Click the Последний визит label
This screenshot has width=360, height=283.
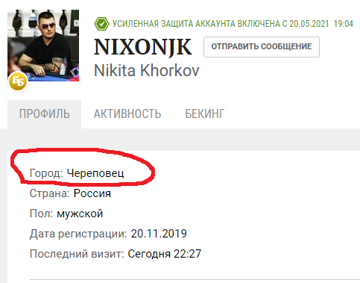(x=77, y=254)
